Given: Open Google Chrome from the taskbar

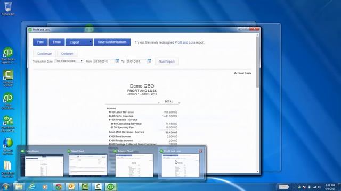Looking at the screenshot, I should [58, 186].
